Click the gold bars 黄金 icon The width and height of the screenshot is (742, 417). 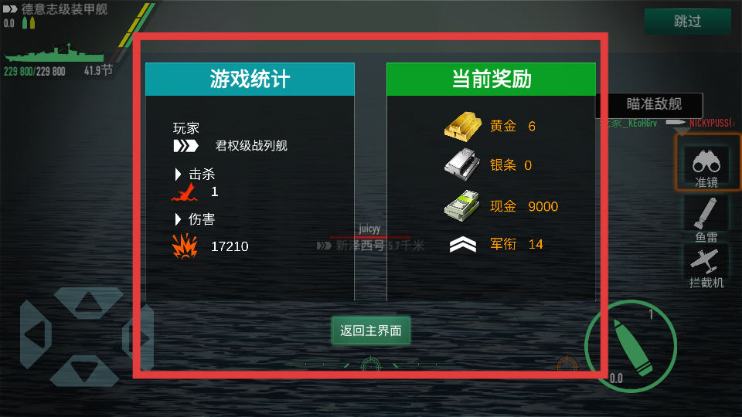463,127
